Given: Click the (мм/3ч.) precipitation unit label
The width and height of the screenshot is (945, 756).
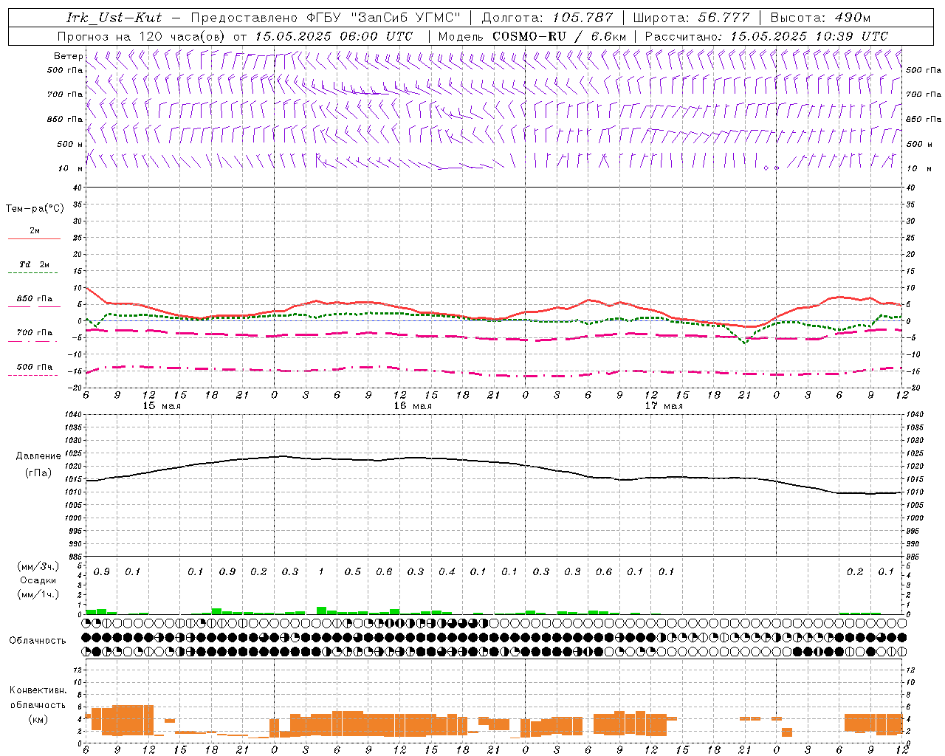Looking at the screenshot, I should point(38,566).
